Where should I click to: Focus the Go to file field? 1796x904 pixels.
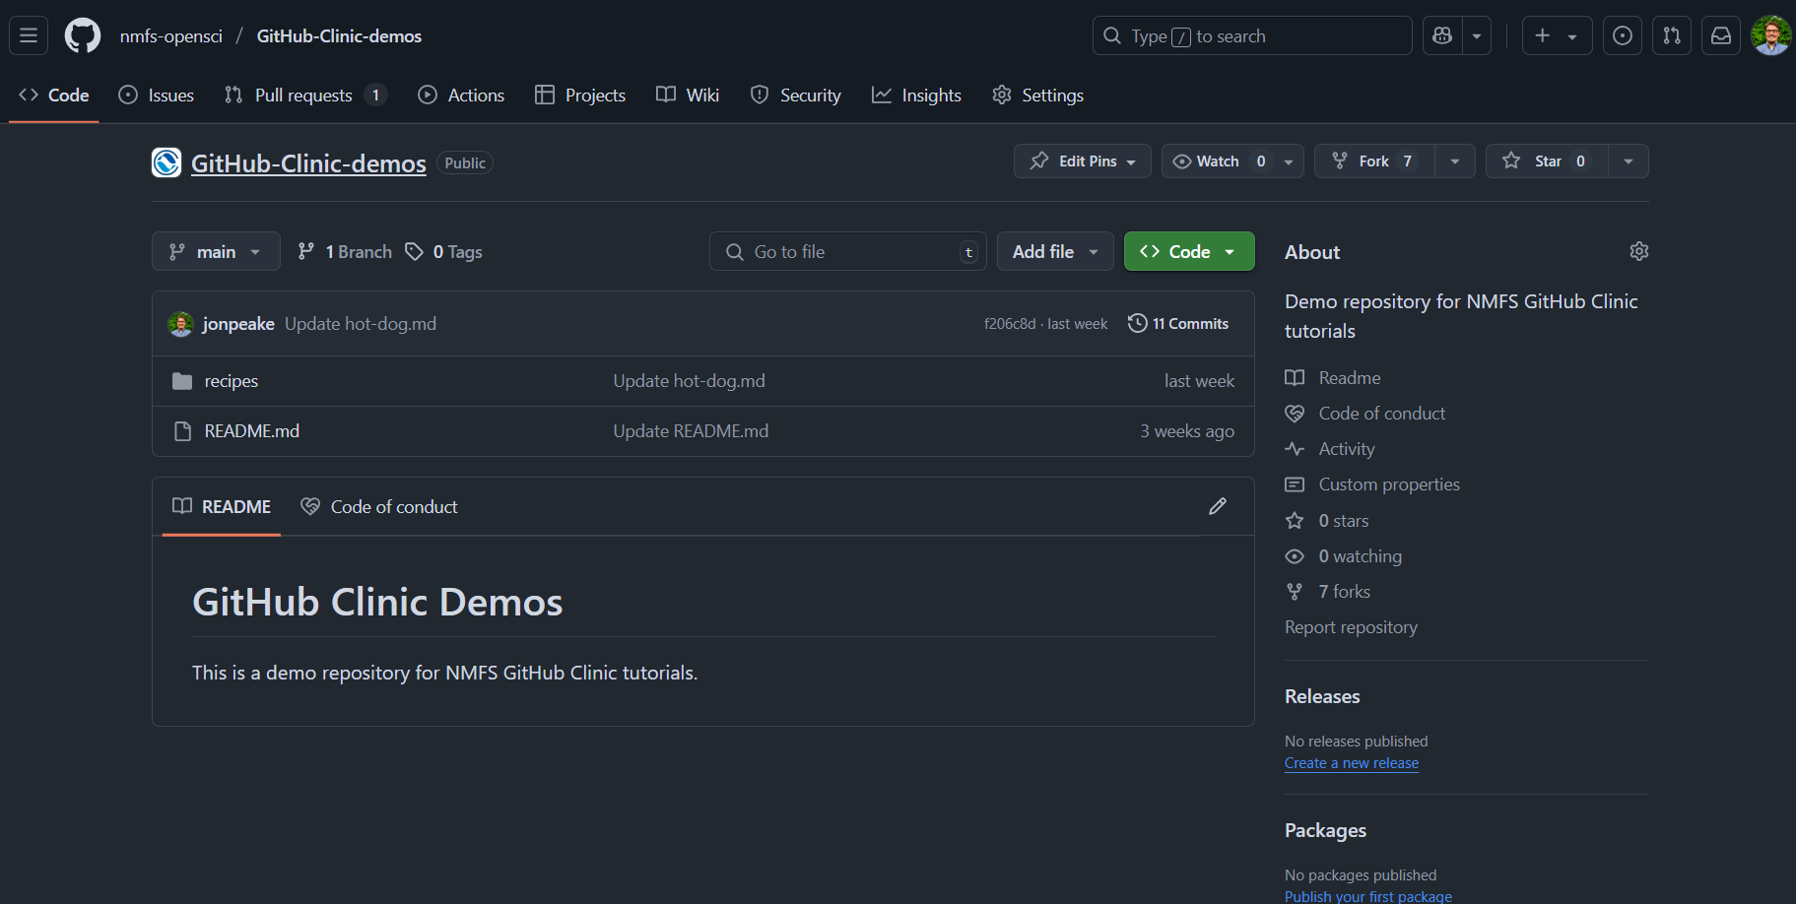click(x=848, y=251)
